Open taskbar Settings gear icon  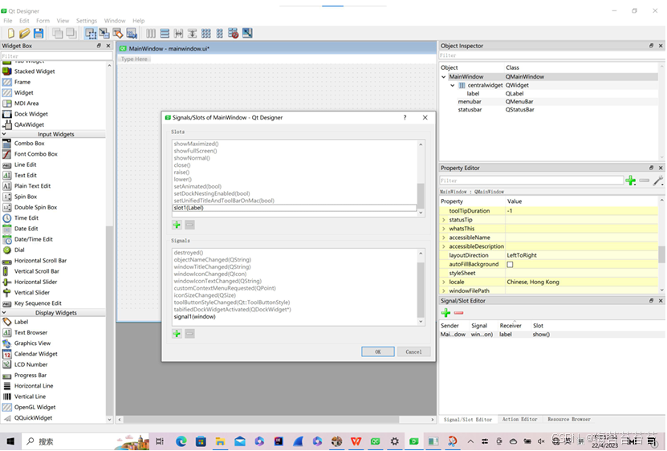pos(394,441)
